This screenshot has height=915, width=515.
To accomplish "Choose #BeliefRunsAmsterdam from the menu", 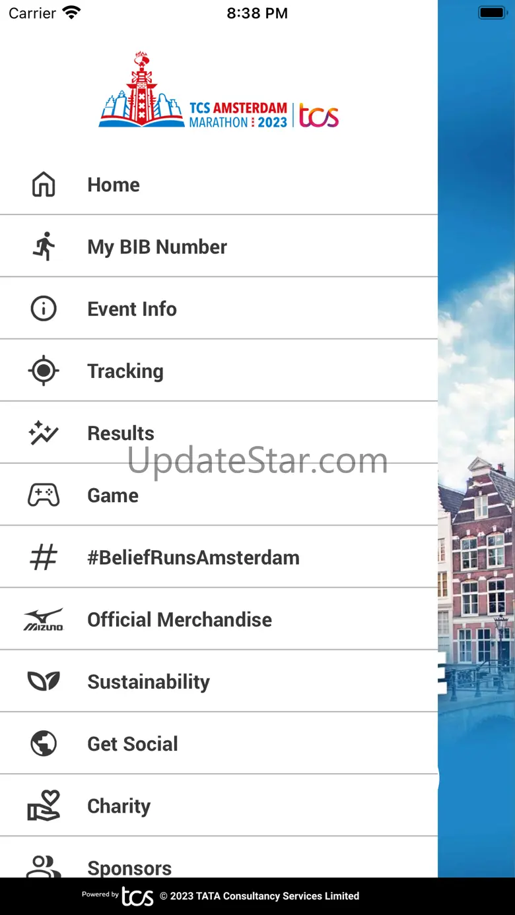I will [219, 557].
